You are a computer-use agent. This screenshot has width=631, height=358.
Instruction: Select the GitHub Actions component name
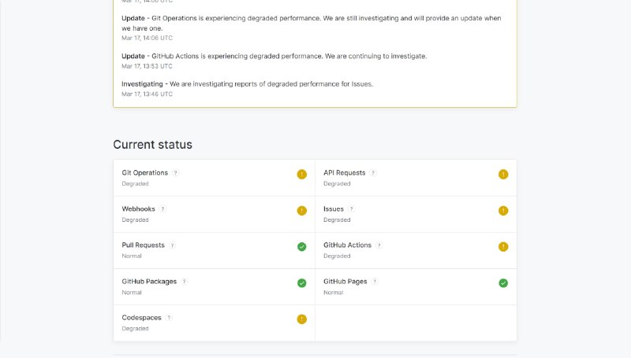pyautogui.click(x=347, y=245)
